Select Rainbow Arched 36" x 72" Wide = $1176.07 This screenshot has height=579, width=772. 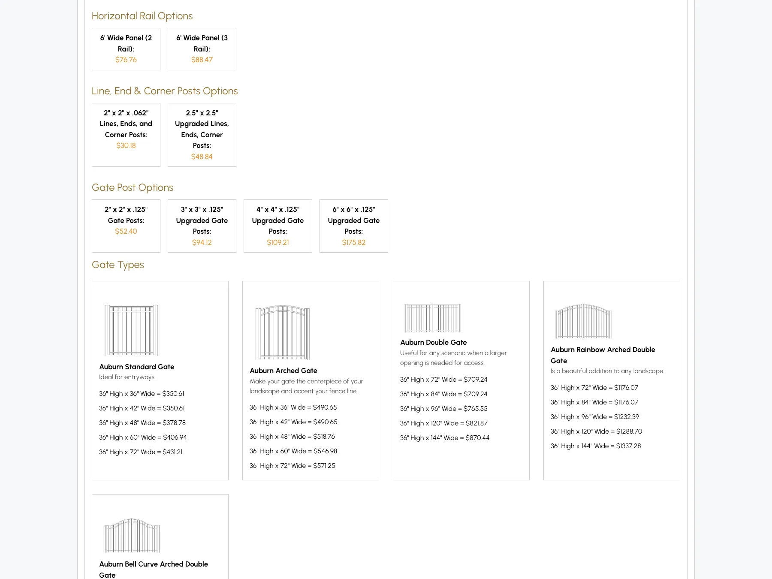click(x=594, y=388)
